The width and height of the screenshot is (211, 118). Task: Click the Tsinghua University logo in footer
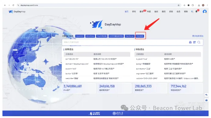coord(118,113)
